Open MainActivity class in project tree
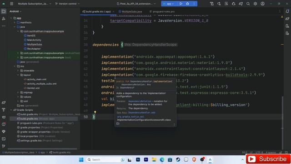The height and width of the screenshot is (164, 291). coord(34,40)
